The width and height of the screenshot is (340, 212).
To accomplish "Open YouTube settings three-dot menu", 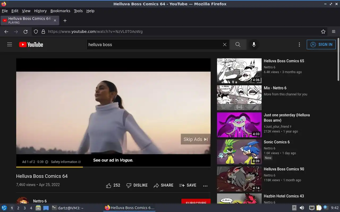I will coord(299,45).
